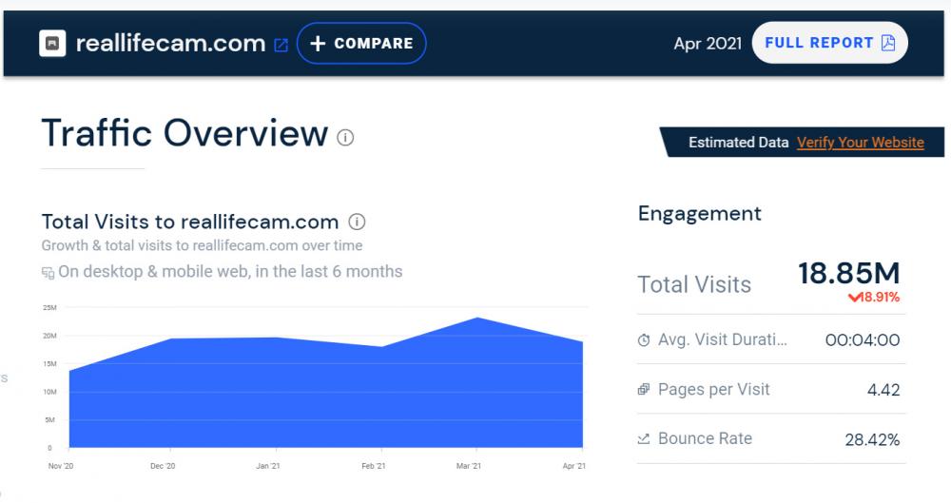Click the info icon beside Total Visits heading
The width and height of the screenshot is (951, 503).
click(x=357, y=222)
